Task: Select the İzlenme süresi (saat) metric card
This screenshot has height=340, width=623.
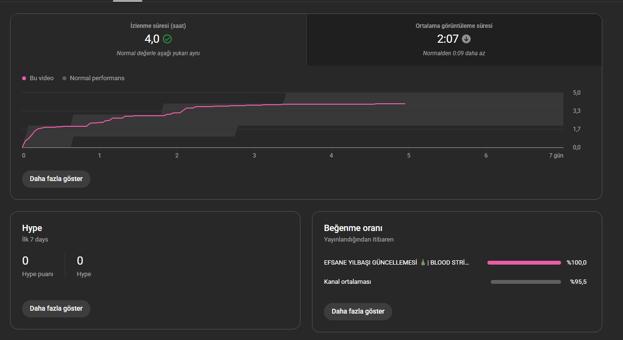Action: point(158,40)
